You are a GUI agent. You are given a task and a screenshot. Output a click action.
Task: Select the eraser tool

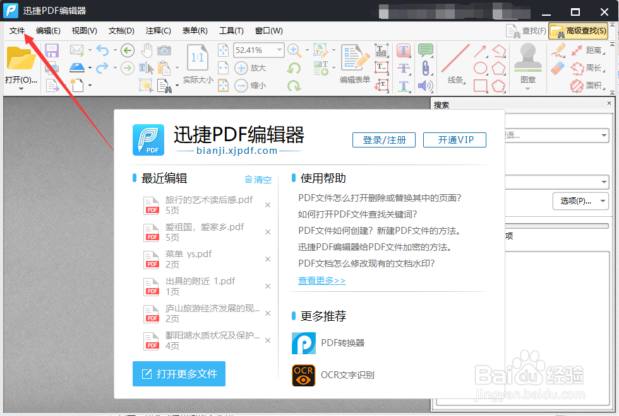click(x=557, y=68)
